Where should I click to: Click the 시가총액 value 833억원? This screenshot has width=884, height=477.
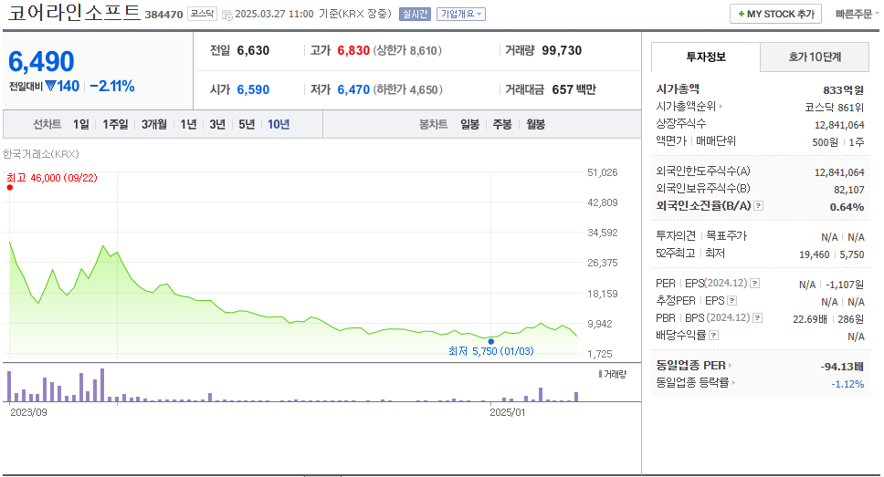(x=844, y=90)
